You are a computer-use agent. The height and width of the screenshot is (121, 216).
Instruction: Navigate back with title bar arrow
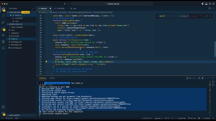pyautogui.click(x=65, y=4)
